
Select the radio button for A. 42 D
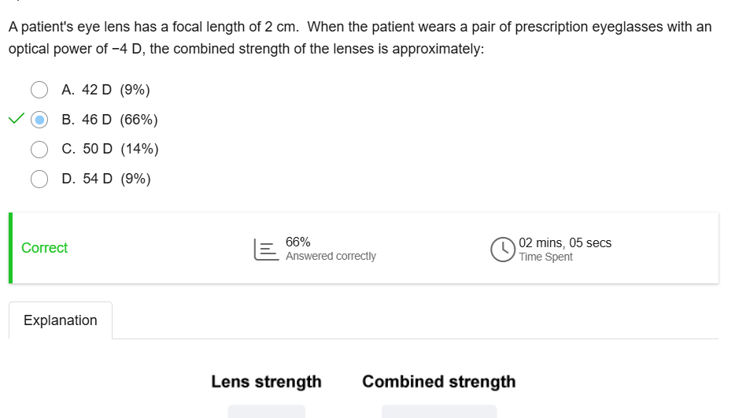tap(39, 90)
